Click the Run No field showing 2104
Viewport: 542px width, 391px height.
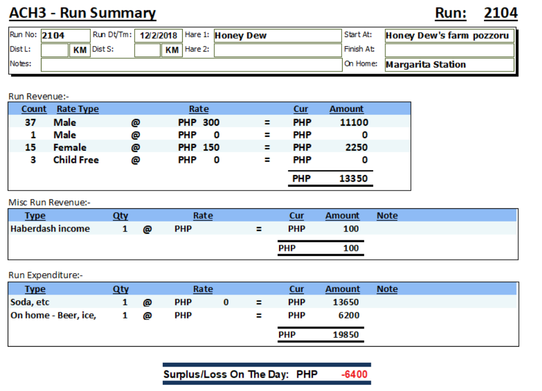[65, 35]
